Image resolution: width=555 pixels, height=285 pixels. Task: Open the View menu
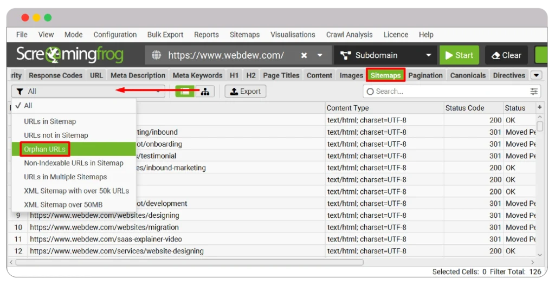coord(46,35)
